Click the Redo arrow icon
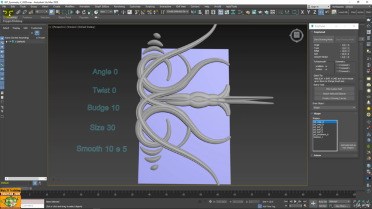The height and width of the screenshot is (209, 372). 10,12
